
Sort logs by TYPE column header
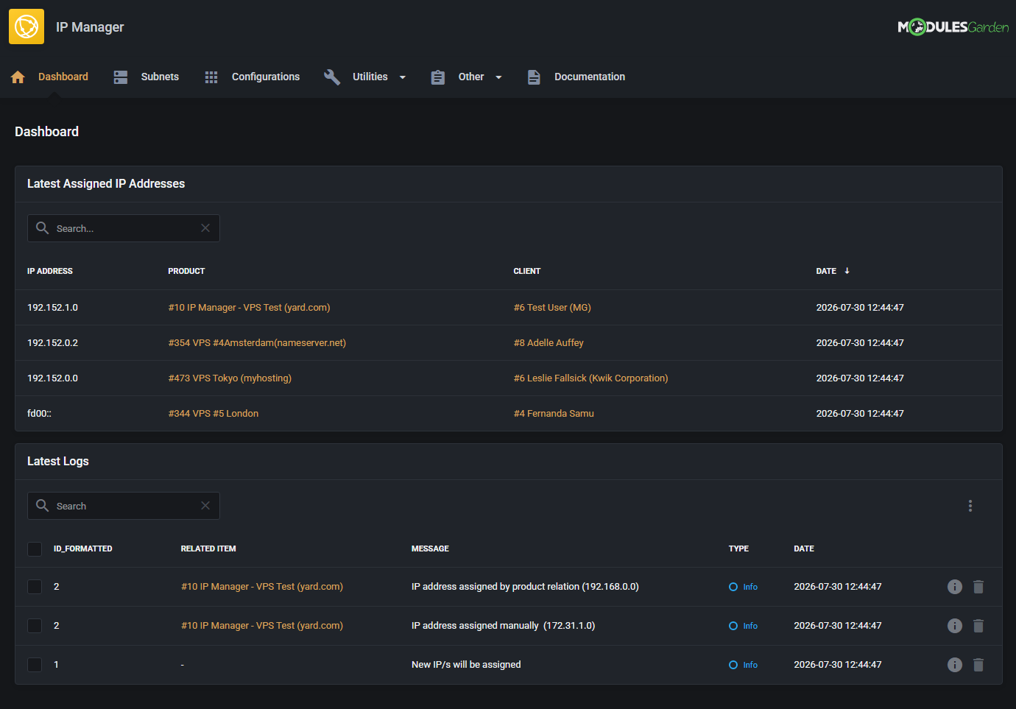coord(738,549)
